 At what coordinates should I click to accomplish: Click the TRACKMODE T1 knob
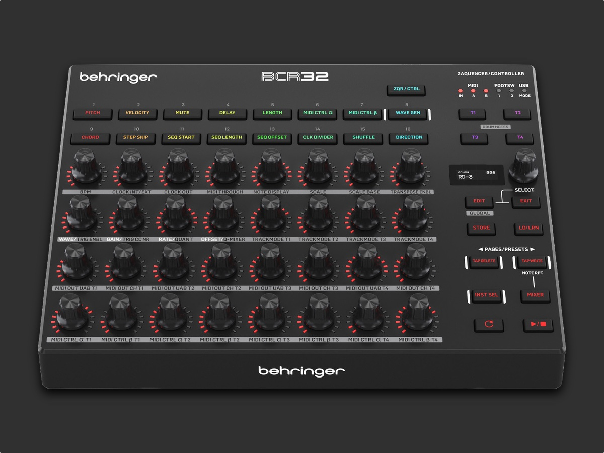(270, 213)
